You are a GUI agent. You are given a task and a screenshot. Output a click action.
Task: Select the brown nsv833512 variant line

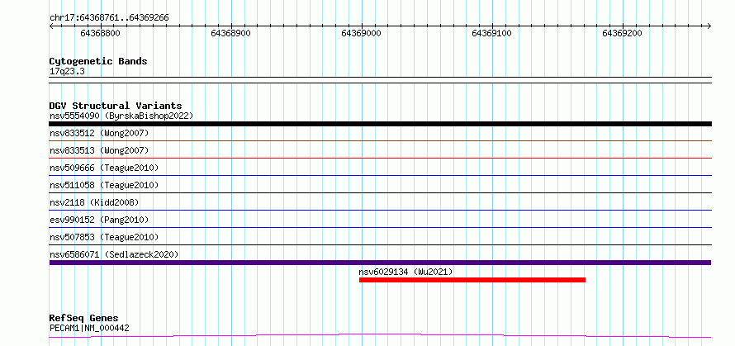click(x=380, y=140)
